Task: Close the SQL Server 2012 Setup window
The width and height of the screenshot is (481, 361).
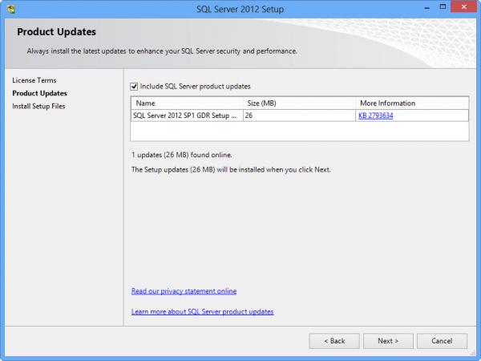Action: pyautogui.click(x=464, y=6)
